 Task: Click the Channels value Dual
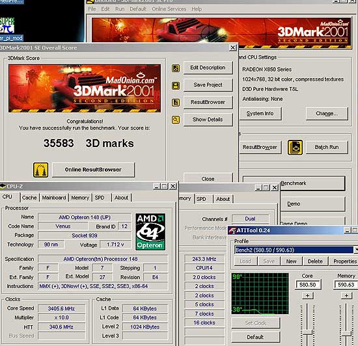pyautogui.click(x=250, y=219)
